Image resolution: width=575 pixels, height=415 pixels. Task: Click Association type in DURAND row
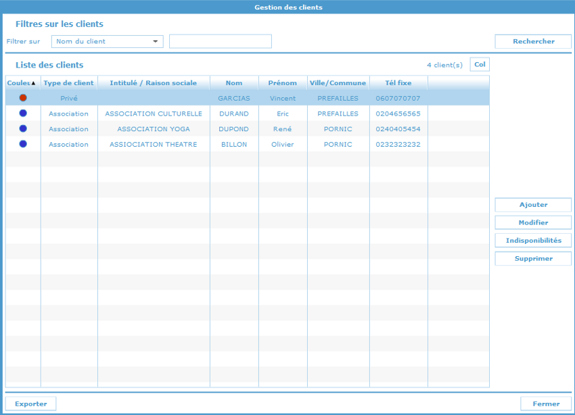69,114
